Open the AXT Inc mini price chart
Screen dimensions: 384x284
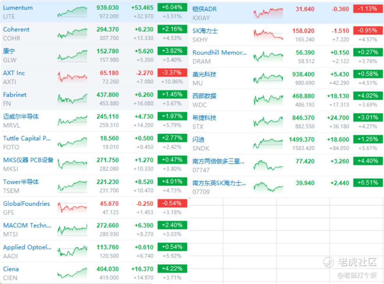point(72,77)
